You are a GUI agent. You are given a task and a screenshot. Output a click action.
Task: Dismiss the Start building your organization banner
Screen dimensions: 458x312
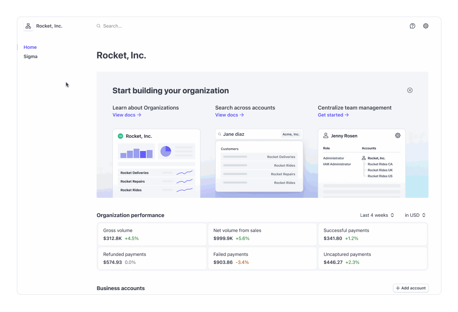(410, 90)
